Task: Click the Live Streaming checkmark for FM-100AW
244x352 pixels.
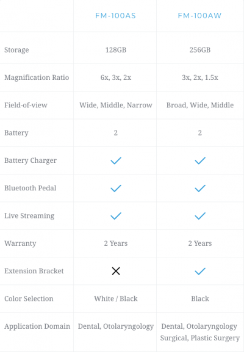Action: point(200,216)
